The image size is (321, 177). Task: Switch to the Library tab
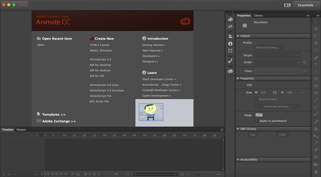258,16
